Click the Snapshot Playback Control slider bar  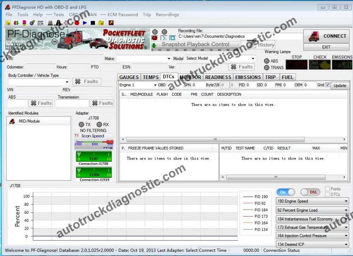point(195,50)
